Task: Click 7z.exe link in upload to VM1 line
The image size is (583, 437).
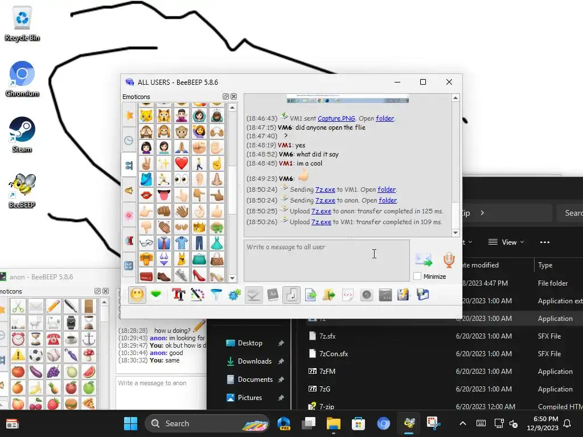Action: point(321,222)
